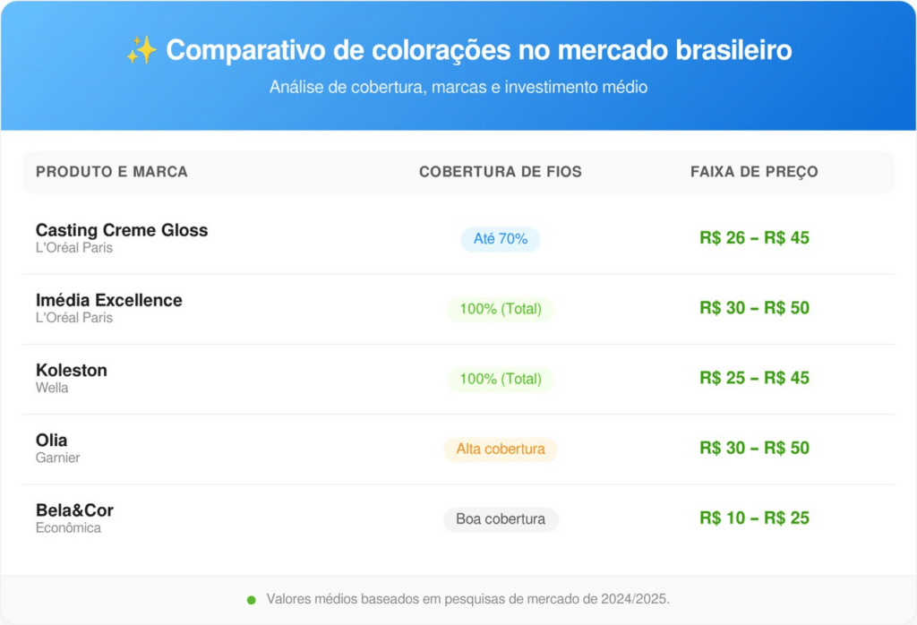This screenshot has width=917, height=625.
Task: Click the Garnier brand label
Action: (x=58, y=458)
